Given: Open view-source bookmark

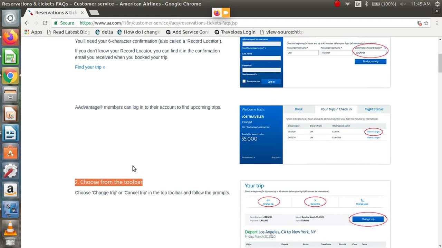Looking at the screenshot, I should 282,32.
